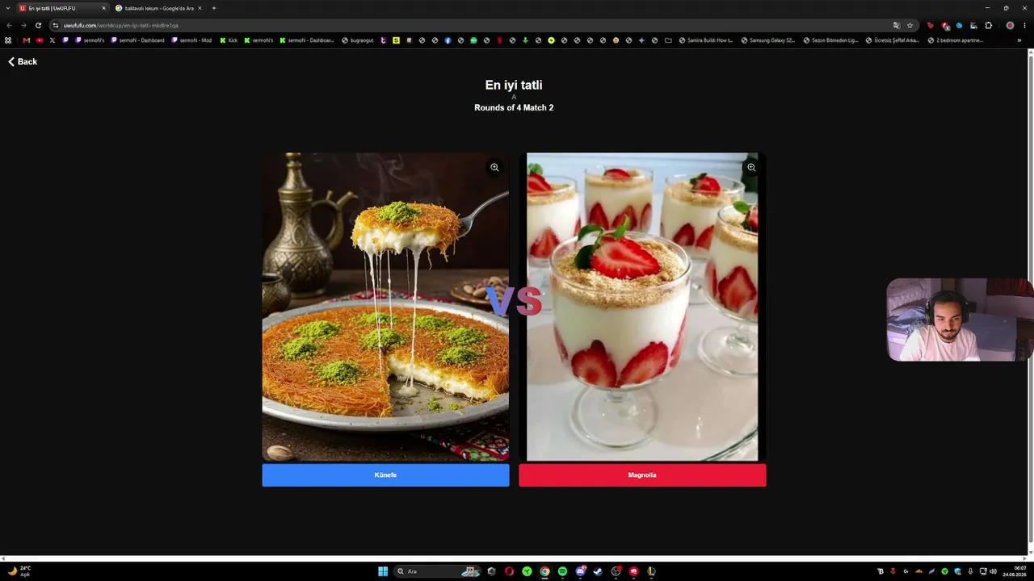The height and width of the screenshot is (581, 1034).
Task: Open the Samsung Galaxy S2... bookmark
Action: 768,40
